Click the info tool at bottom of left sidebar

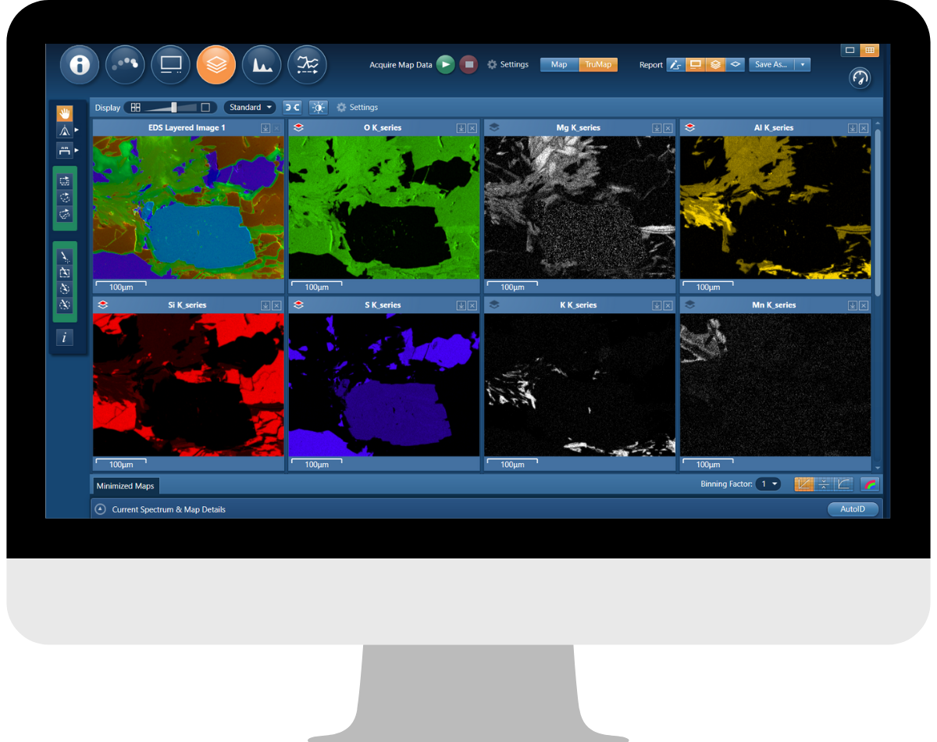65,337
